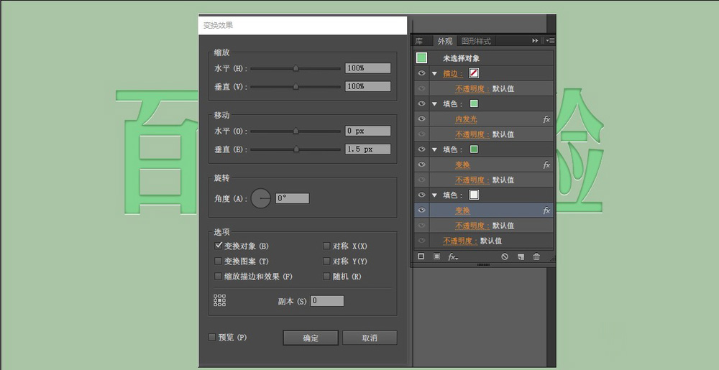Collapse panel with double-arrow icon

point(535,41)
